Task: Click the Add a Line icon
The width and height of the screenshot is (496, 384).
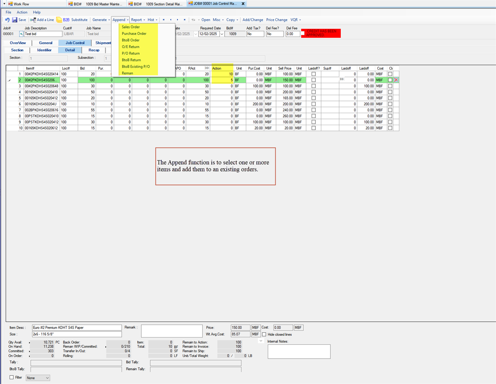Action: click(x=33, y=20)
